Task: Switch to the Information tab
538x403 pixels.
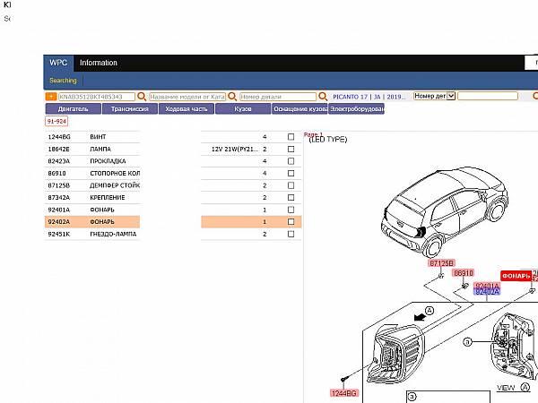Action: coord(99,63)
